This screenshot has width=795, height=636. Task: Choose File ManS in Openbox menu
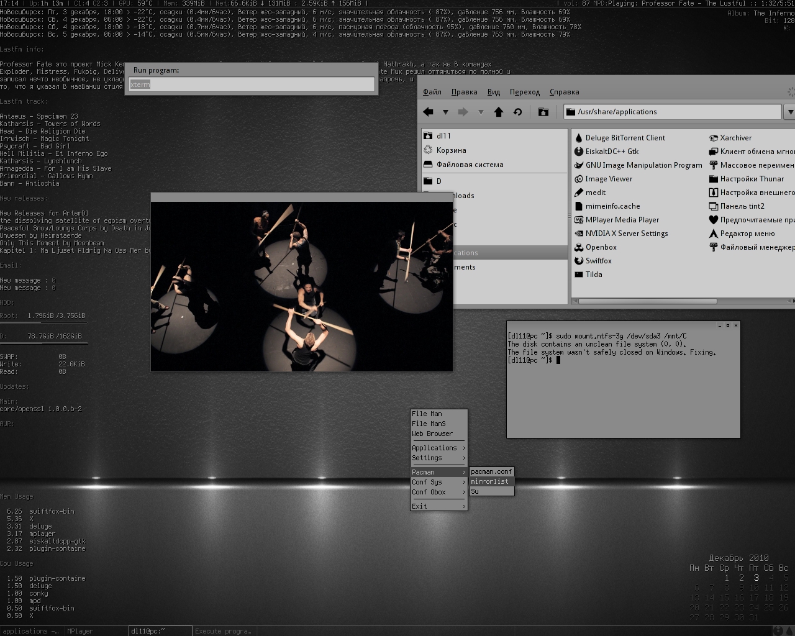438,424
